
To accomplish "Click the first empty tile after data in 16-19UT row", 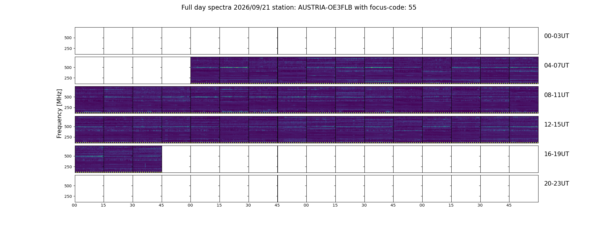I will [176, 159].
